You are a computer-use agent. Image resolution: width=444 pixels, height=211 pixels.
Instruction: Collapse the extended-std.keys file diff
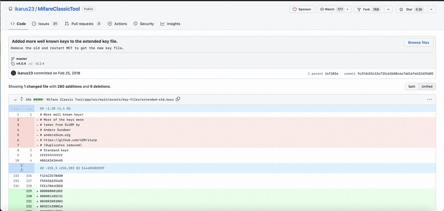[15, 99]
